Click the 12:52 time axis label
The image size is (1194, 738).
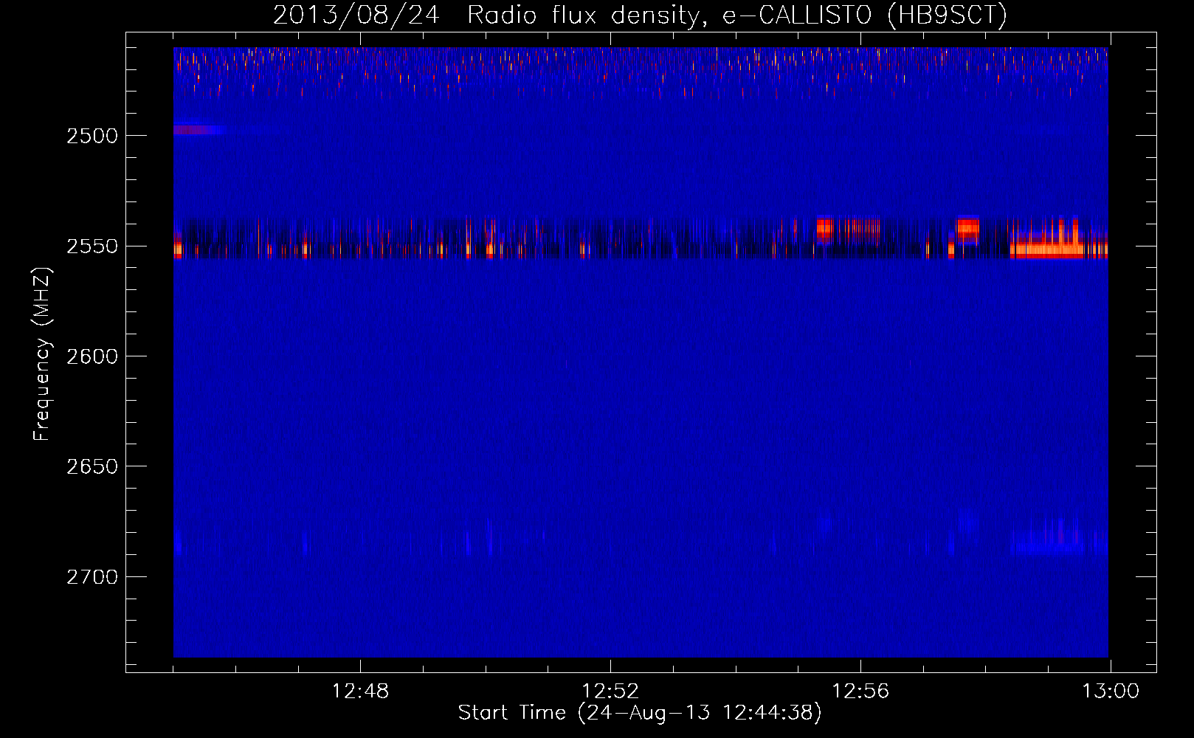610,692
